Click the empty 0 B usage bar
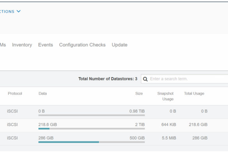Image resolution: width=228 pixels, height=152 pixels. tap(92, 115)
